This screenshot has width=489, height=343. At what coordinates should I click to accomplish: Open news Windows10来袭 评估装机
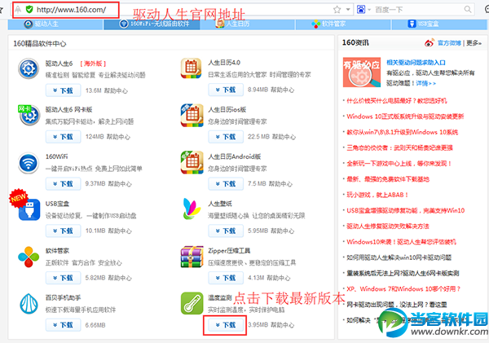click(401, 242)
